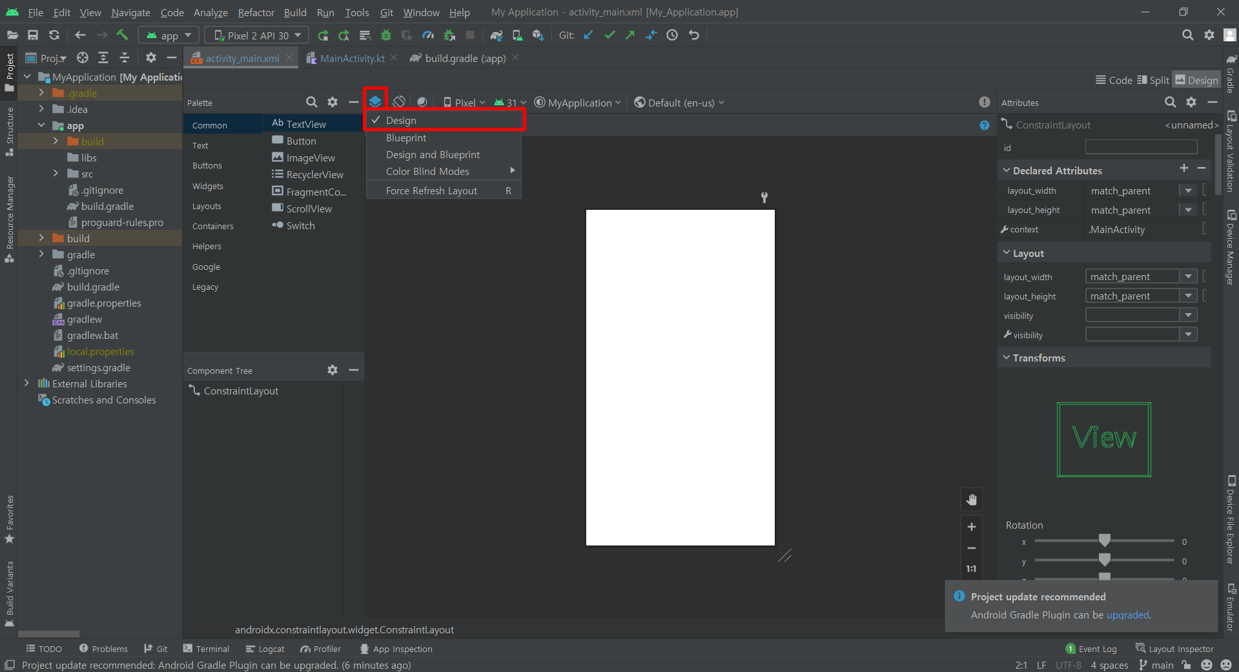The height and width of the screenshot is (672, 1239).
Task: Collapse the Transforms section
Action: point(1006,358)
